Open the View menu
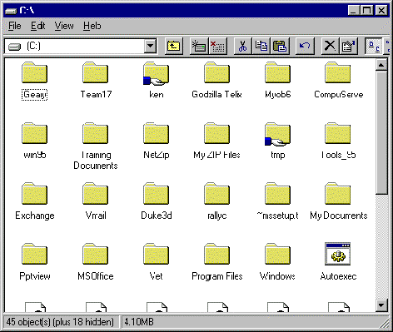Viewport: 393px width, 332px height. tap(64, 26)
